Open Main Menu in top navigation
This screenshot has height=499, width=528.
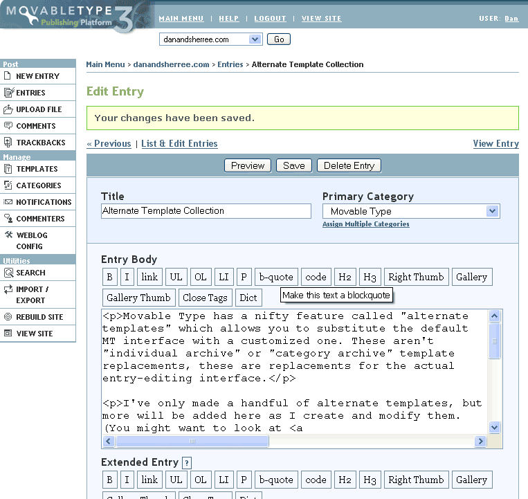pos(181,19)
